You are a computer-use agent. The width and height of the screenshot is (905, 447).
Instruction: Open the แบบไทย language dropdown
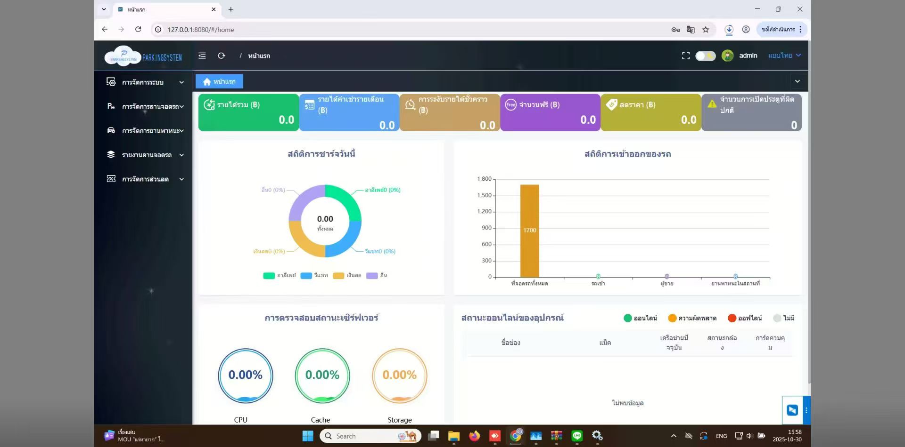tap(784, 56)
